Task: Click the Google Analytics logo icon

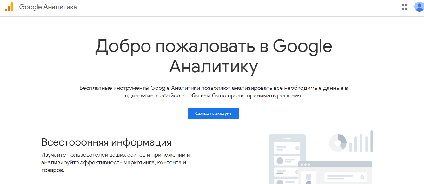Action: tap(9, 7)
